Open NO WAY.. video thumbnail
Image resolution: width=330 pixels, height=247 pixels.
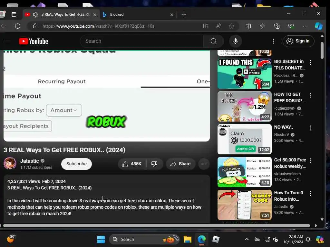coord(244,139)
